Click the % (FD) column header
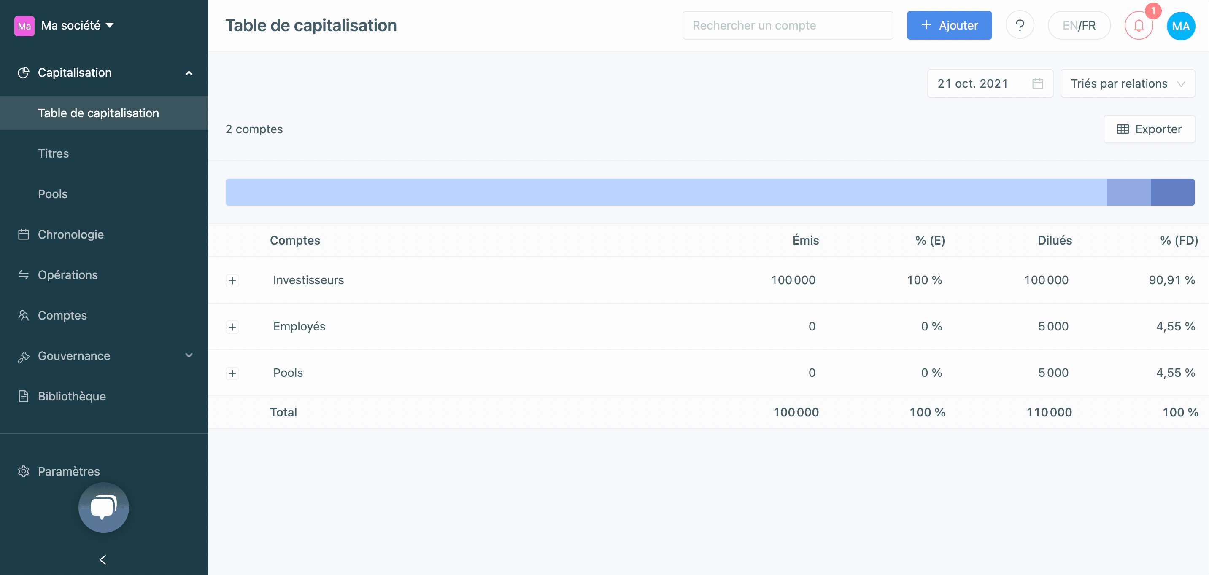The width and height of the screenshot is (1209, 575). click(1179, 241)
